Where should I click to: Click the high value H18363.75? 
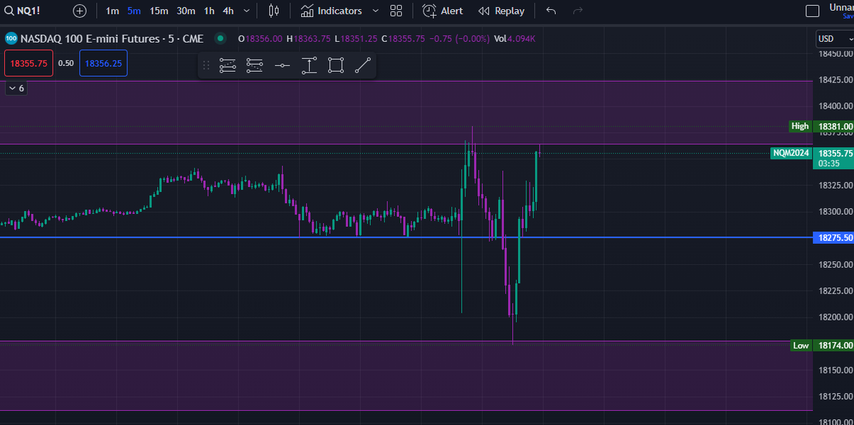point(310,38)
